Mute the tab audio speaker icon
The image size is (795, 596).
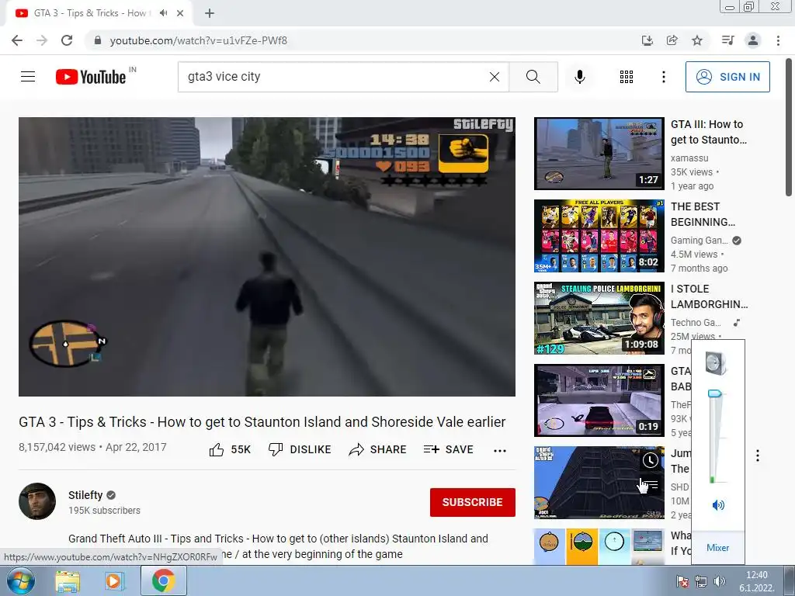coord(163,13)
